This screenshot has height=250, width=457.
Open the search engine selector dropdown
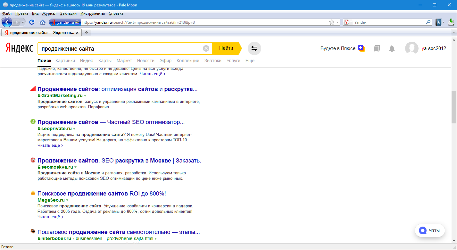click(348, 22)
